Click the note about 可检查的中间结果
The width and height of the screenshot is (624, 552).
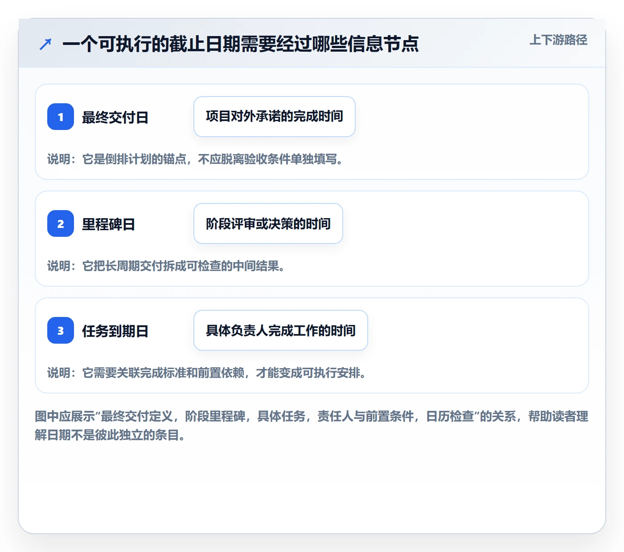[x=166, y=266]
